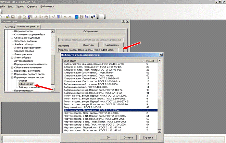Image resolution: width=226 pixels, height=143 pixels.
Task: Open the Вид menu
Action: pos(10,7)
